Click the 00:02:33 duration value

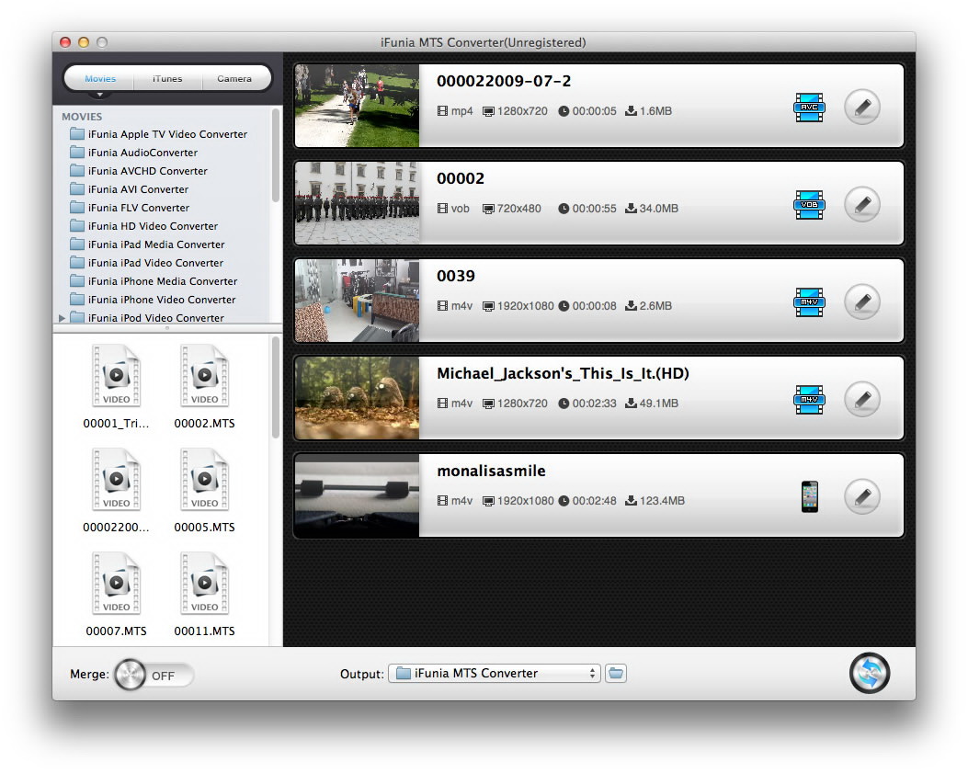point(594,404)
